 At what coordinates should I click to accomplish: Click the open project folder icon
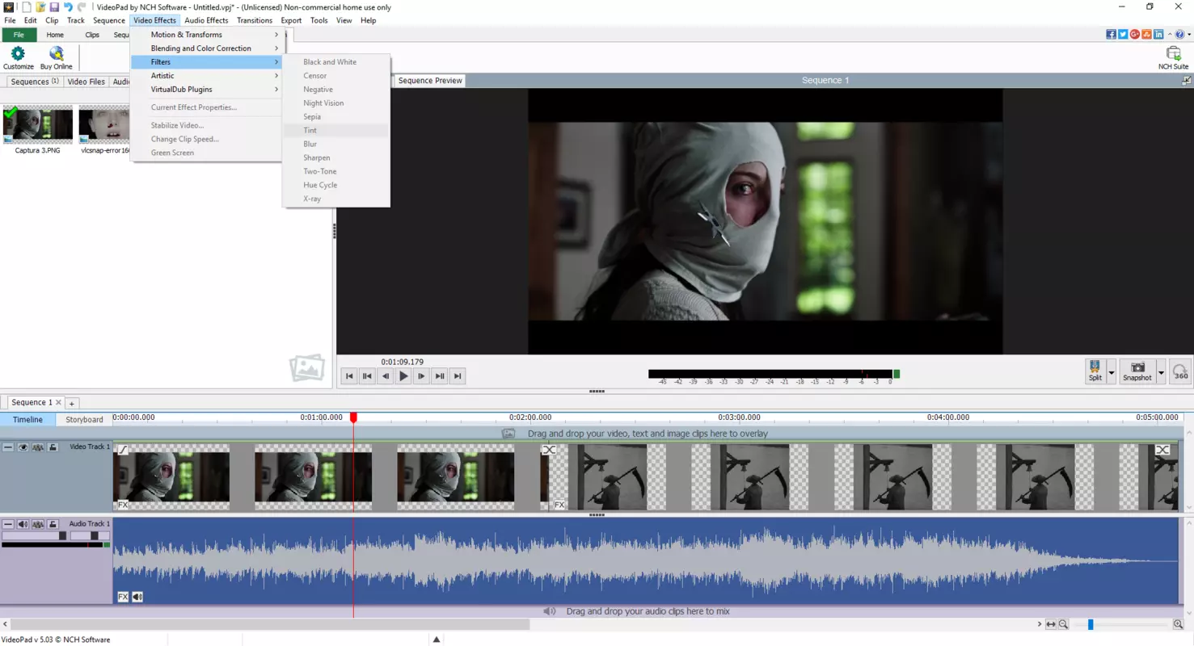pos(40,7)
